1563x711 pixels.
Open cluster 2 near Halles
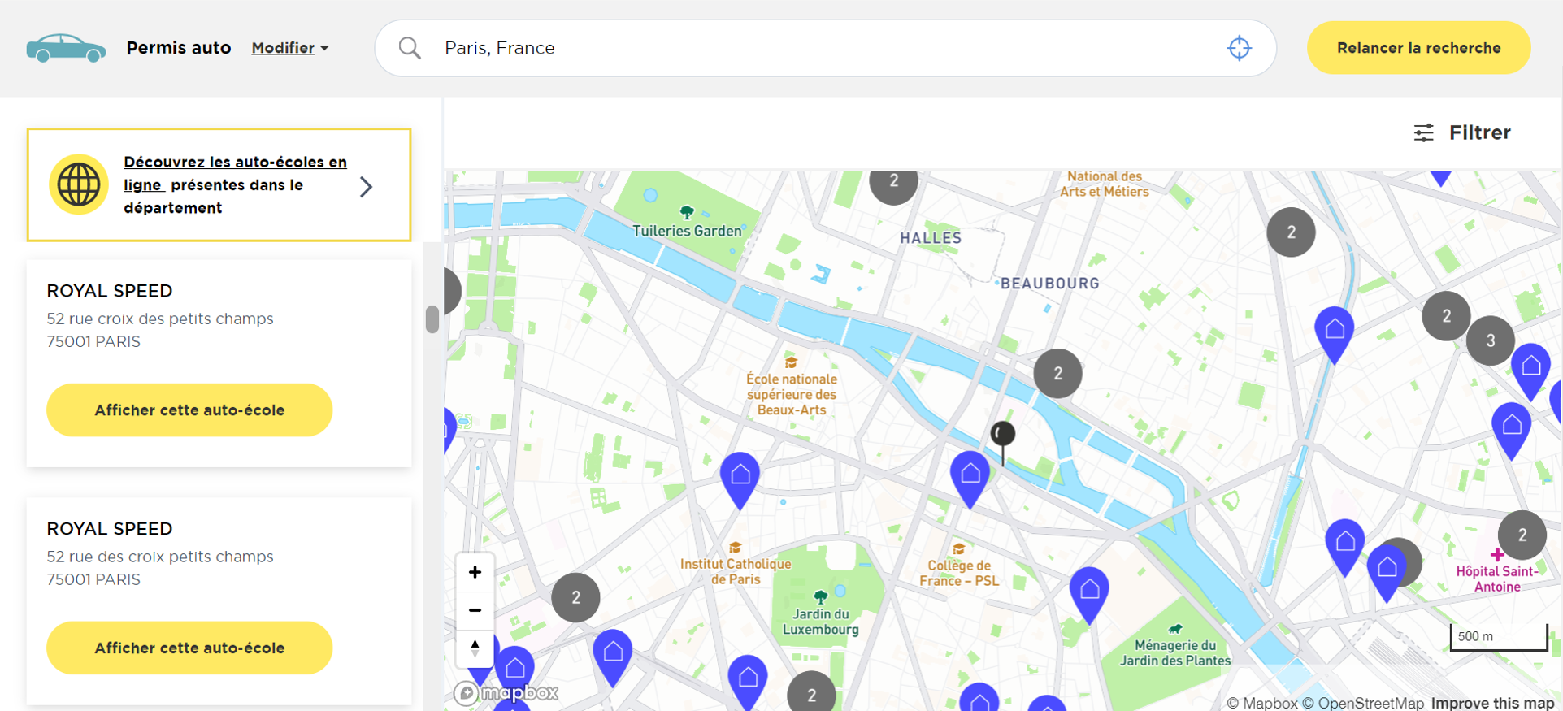pyautogui.click(x=894, y=183)
